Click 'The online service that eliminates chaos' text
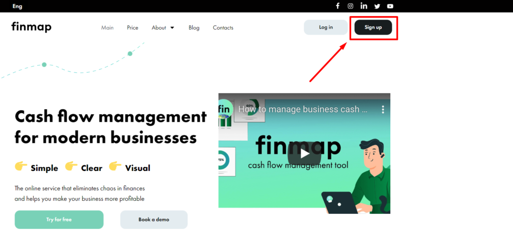Screen dimensions: 513x249 click(80, 193)
